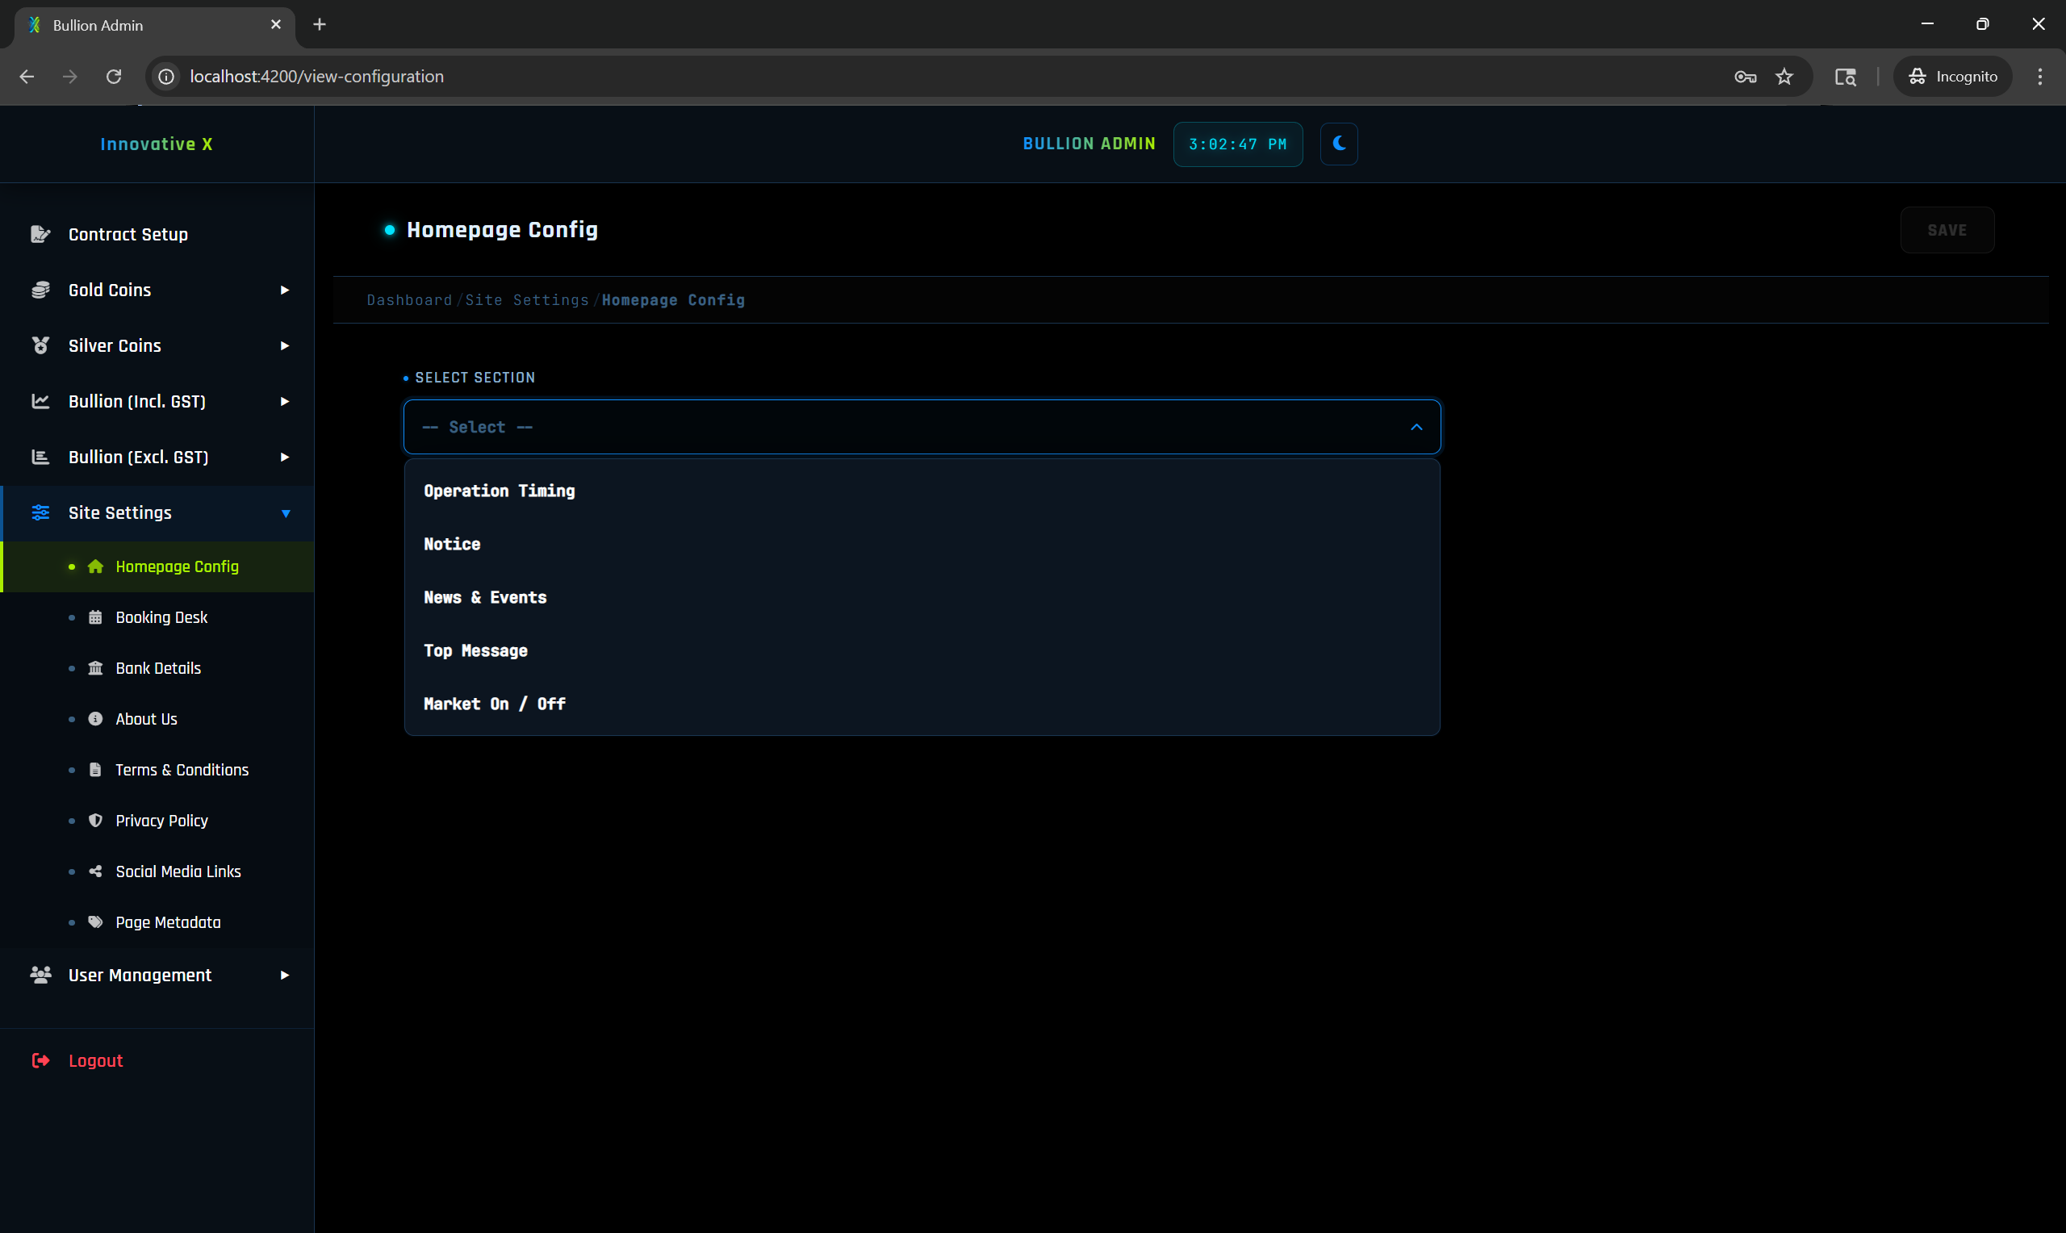
Task: Choose Top Message option
Action: point(922,650)
